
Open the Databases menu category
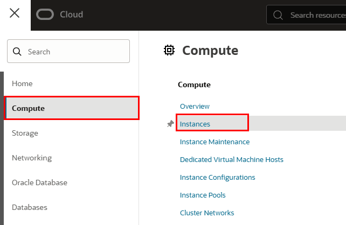pos(29,207)
